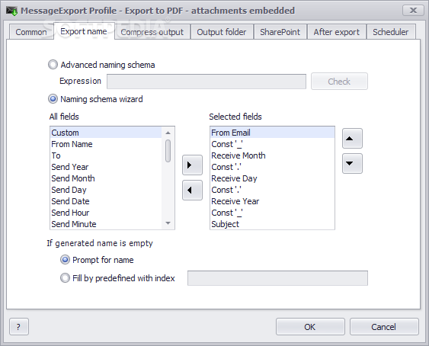Confirm with the OK button
This screenshot has height=346, width=429.
310,326
